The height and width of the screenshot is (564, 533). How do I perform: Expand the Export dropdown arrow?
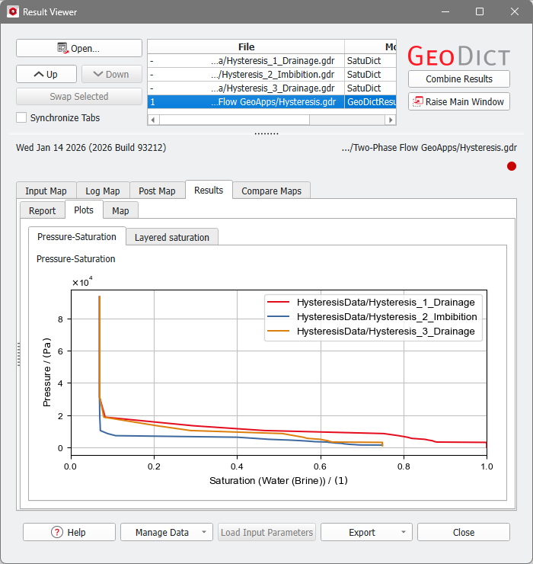[x=404, y=532]
